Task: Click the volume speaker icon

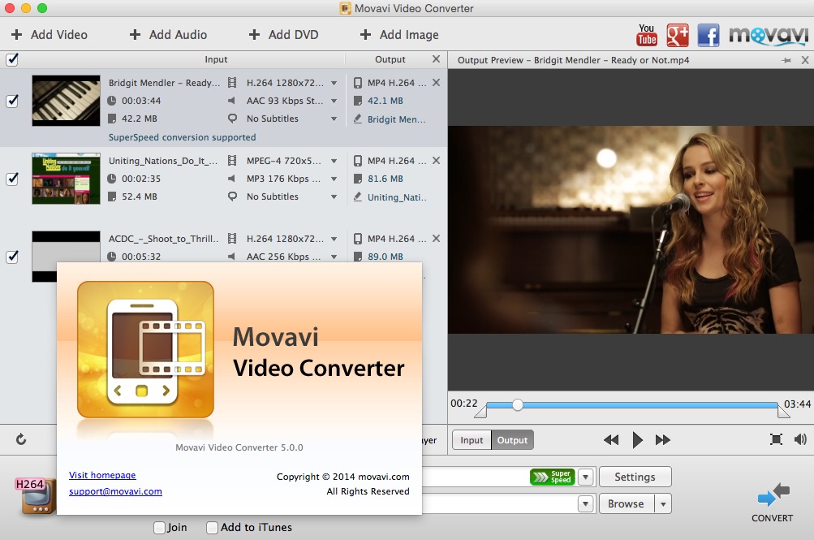Action: (x=800, y=440)
